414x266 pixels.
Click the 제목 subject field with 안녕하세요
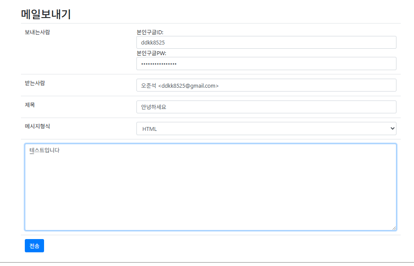[x=266, y=107]
